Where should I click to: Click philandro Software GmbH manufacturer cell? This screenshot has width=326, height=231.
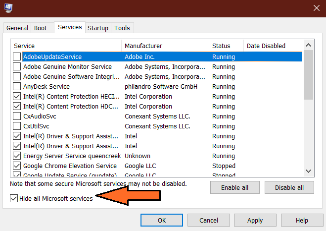pos(161,86)
